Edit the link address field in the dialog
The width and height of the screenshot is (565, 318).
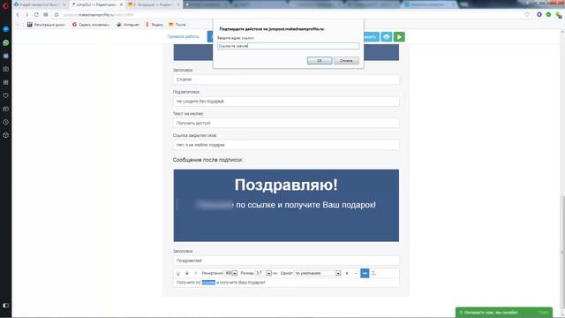click(x=288, y=46)
